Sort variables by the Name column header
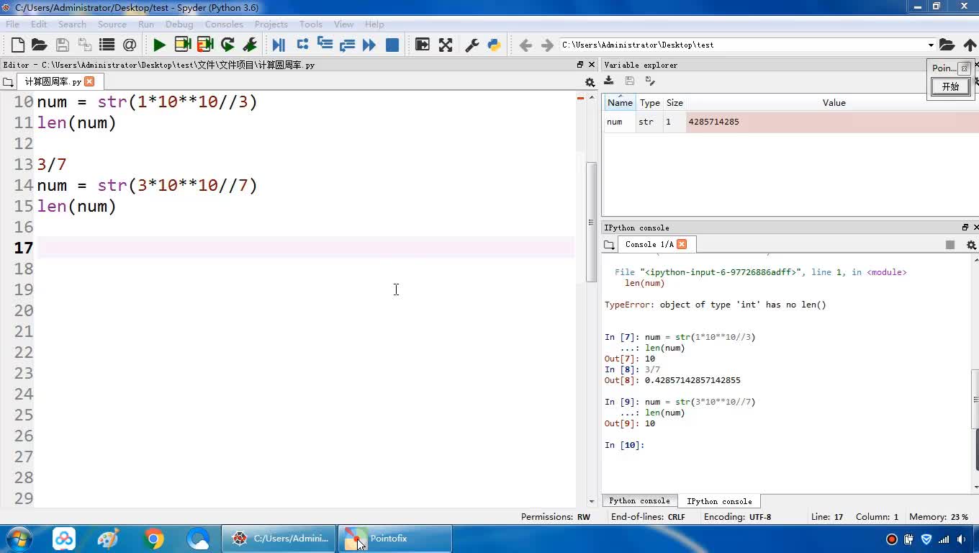979x553 pixels. pos(619,103)
